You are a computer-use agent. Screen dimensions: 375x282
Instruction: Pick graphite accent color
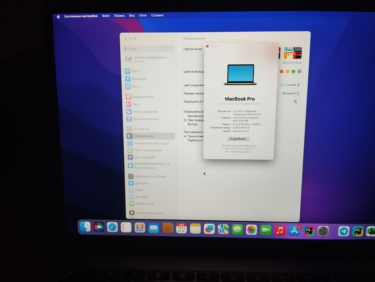coord(300,71)
